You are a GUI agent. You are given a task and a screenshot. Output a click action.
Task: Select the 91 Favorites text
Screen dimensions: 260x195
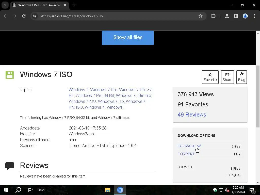[x=193, y=104]
